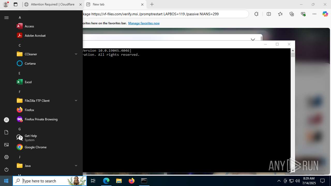The height and width of the screenshot is (186, 331).
Task: Open Firefox from taskbar
Action: (132, 181)
